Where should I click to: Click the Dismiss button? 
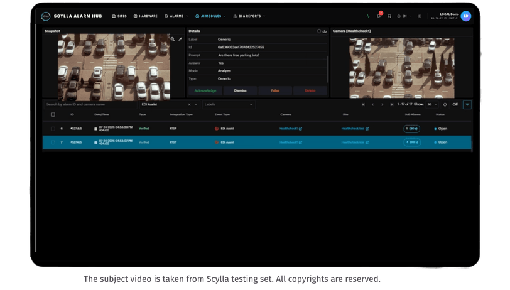tap(241, 91)
